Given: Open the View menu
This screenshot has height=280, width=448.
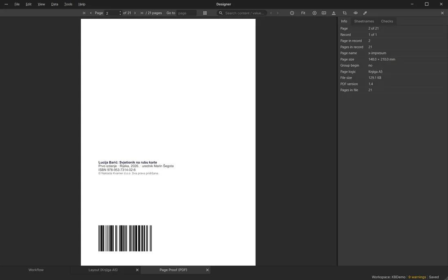Looking at the screenshot, I should [x=41, y=4].
